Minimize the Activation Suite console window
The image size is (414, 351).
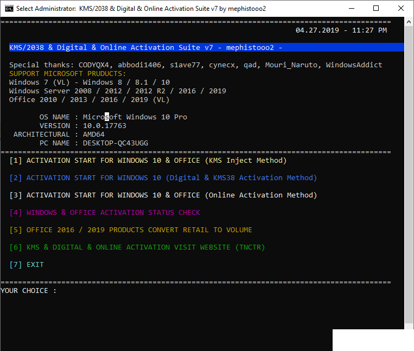(x=352, y=9)
